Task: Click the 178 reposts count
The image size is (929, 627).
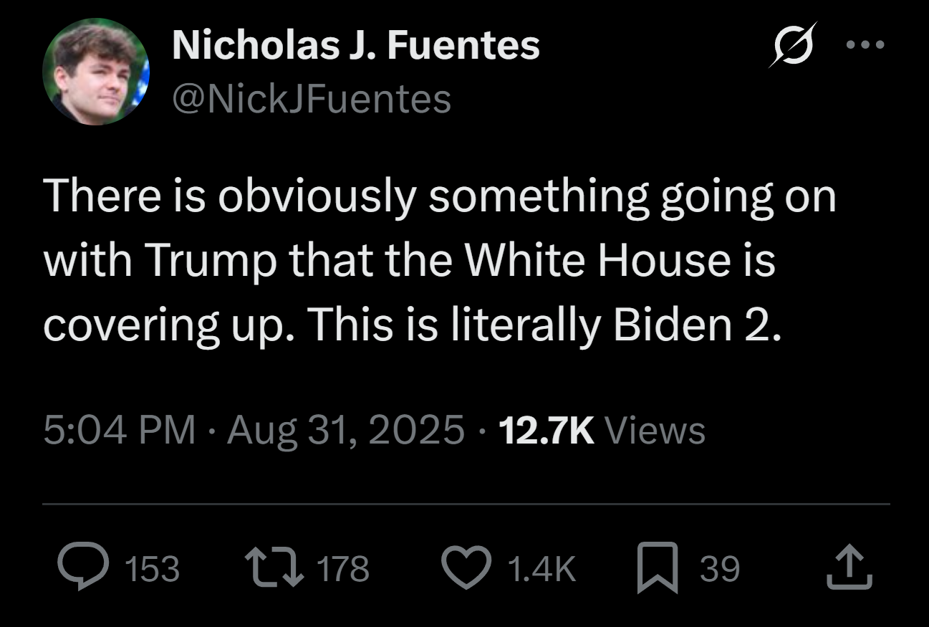Action: coord(342,569)
